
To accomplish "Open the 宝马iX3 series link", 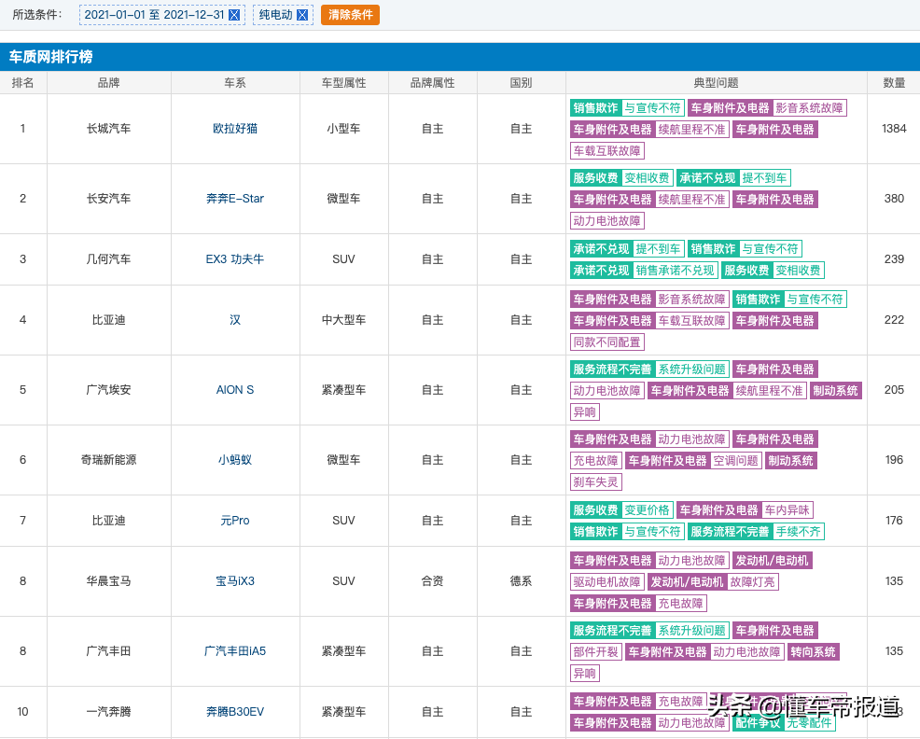I will (235, 581).
